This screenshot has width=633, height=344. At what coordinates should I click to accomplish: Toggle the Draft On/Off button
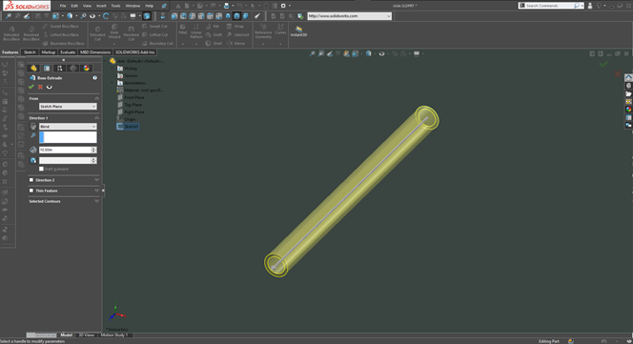click(33, 160)
